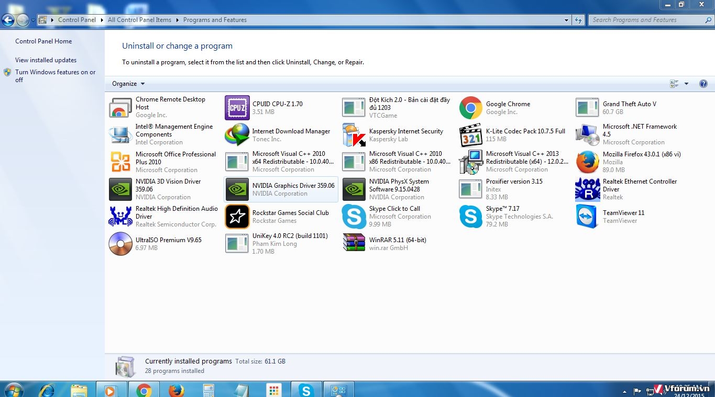The height and width of the screenshot is (397, 715).
Task: Select the Microsoft .NET Framework 4.5 icon
Action: (x=587, y=134)
